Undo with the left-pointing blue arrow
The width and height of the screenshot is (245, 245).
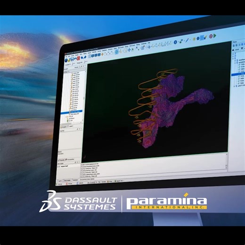pyautogui.click(x=82, y=57)
